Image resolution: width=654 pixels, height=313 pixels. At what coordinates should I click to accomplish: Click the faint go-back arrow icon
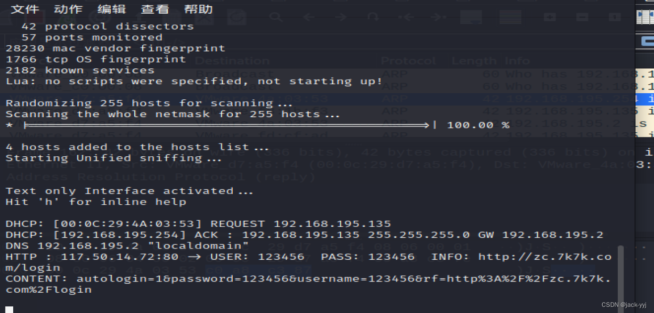tap(309, 17)
